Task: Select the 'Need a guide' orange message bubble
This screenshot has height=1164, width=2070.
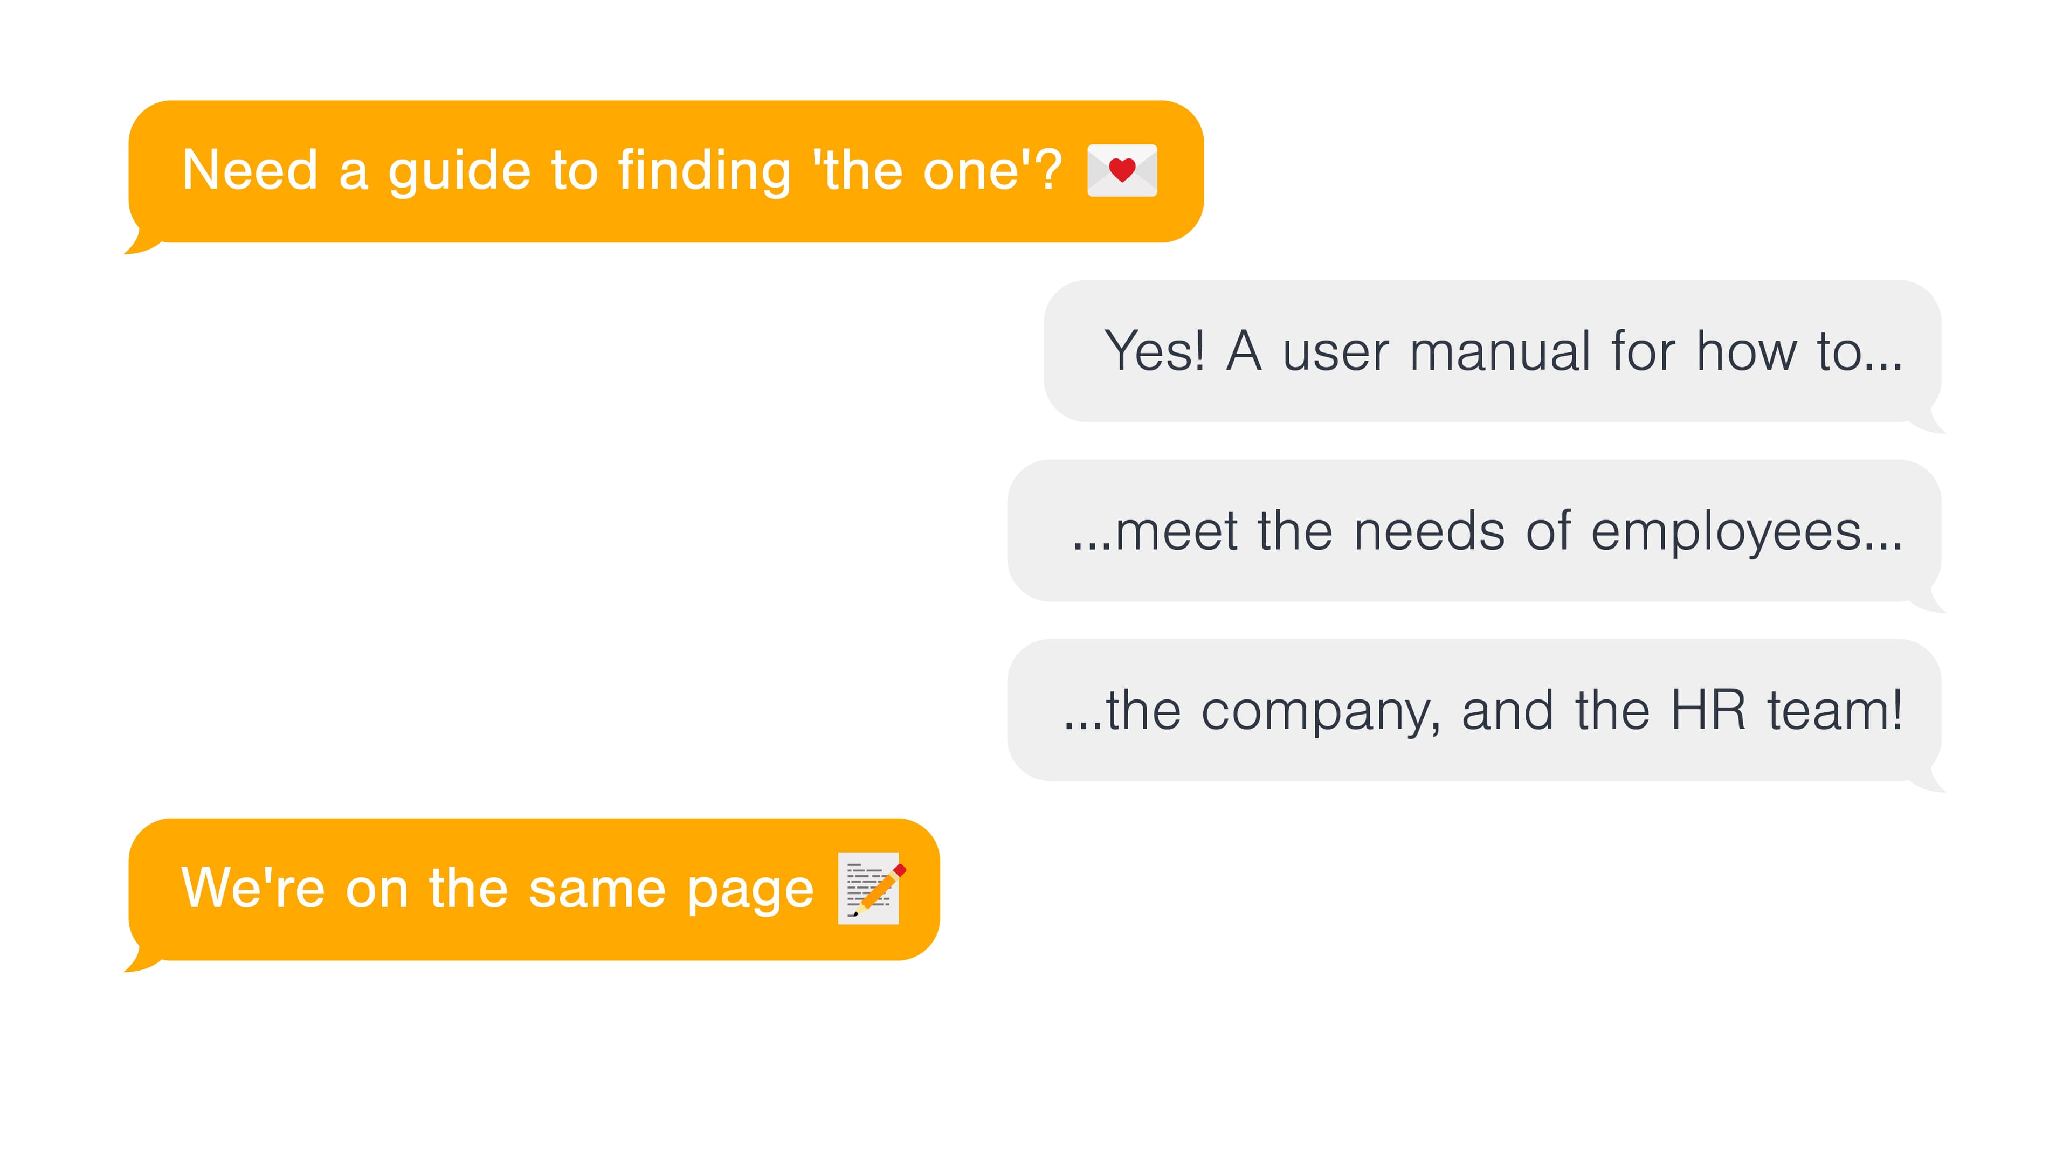Action: click(665, 172)
